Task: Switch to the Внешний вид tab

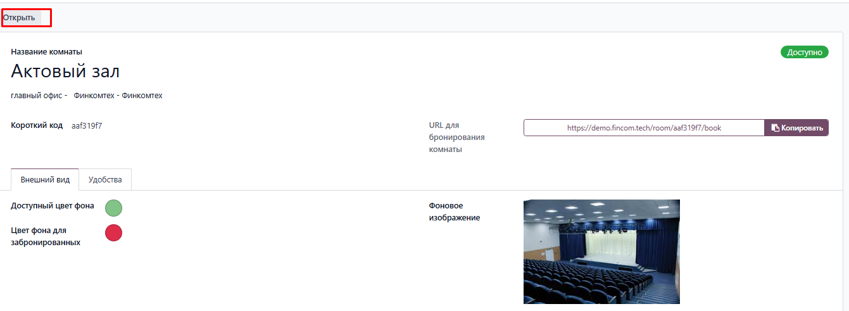Action: pos(45,180)
